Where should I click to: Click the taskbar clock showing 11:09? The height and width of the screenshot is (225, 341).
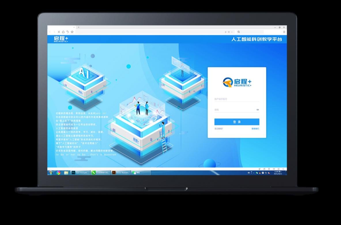(278, 173)
